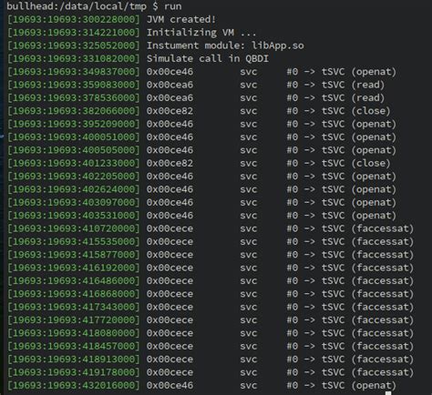Click address 0x00cece in the 416486000 row
432x395 pixels.
pos(170,280)
